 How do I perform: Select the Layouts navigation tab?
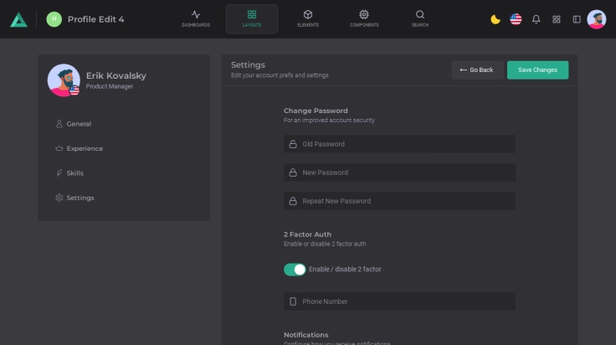(252, 18)
